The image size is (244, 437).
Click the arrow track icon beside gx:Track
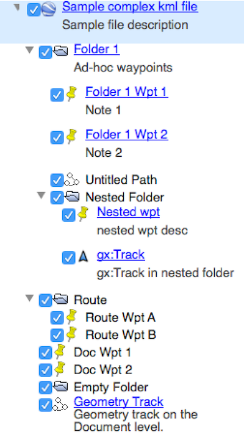[x=83, y=257]
